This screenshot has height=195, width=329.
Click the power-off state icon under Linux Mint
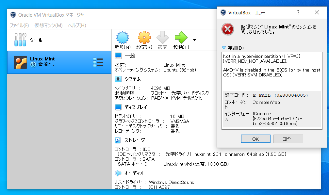[x=33, y=64]
